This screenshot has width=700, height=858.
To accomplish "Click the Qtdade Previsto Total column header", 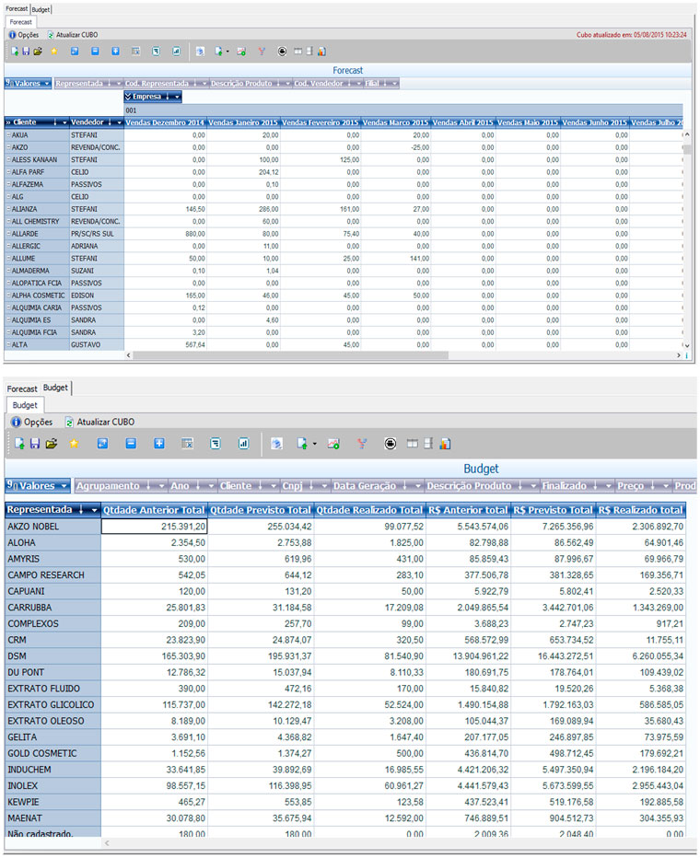I will tap(260, 510).
